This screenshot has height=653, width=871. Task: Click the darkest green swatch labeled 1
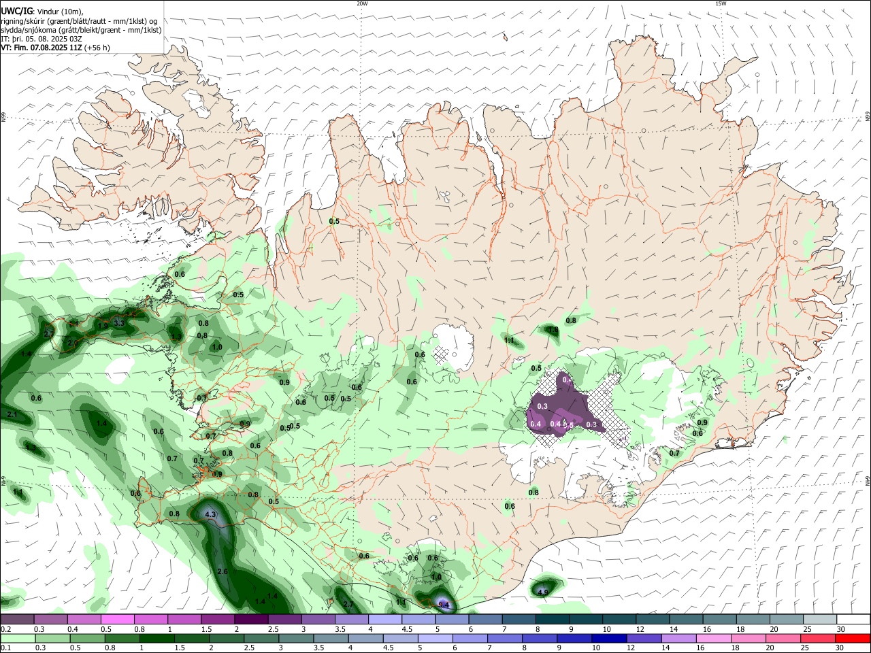click(x=157, y=638)
